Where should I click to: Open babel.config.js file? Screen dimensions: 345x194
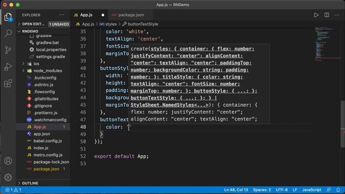pyautogui.click(x=47, y=141)
